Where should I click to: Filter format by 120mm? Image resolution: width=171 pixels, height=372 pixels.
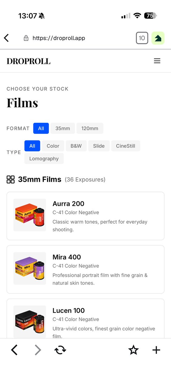(x=90, y=128)
